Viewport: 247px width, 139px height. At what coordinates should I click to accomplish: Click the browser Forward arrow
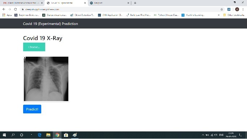pos(10,9)
